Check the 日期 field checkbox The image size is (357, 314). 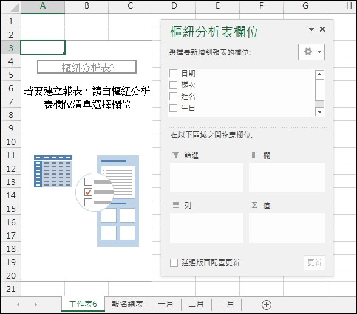pos(173,74)
